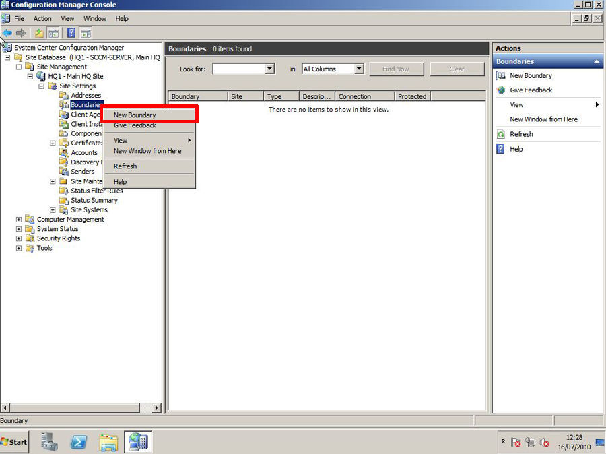Choose Help from context menu
Screen dimensions: 606x454
(149, 182)
